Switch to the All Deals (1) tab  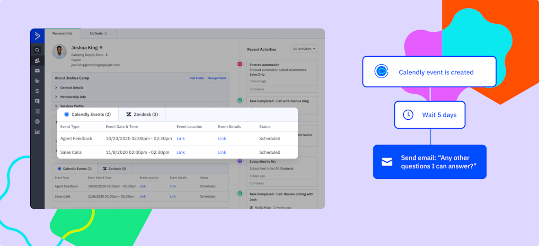pos(98,34)
